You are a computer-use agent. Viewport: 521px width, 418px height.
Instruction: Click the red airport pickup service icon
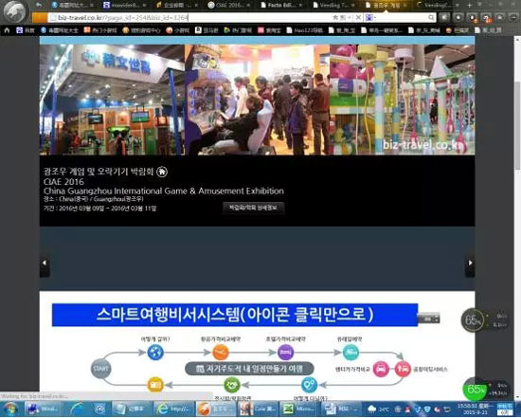tap(403, 369)
